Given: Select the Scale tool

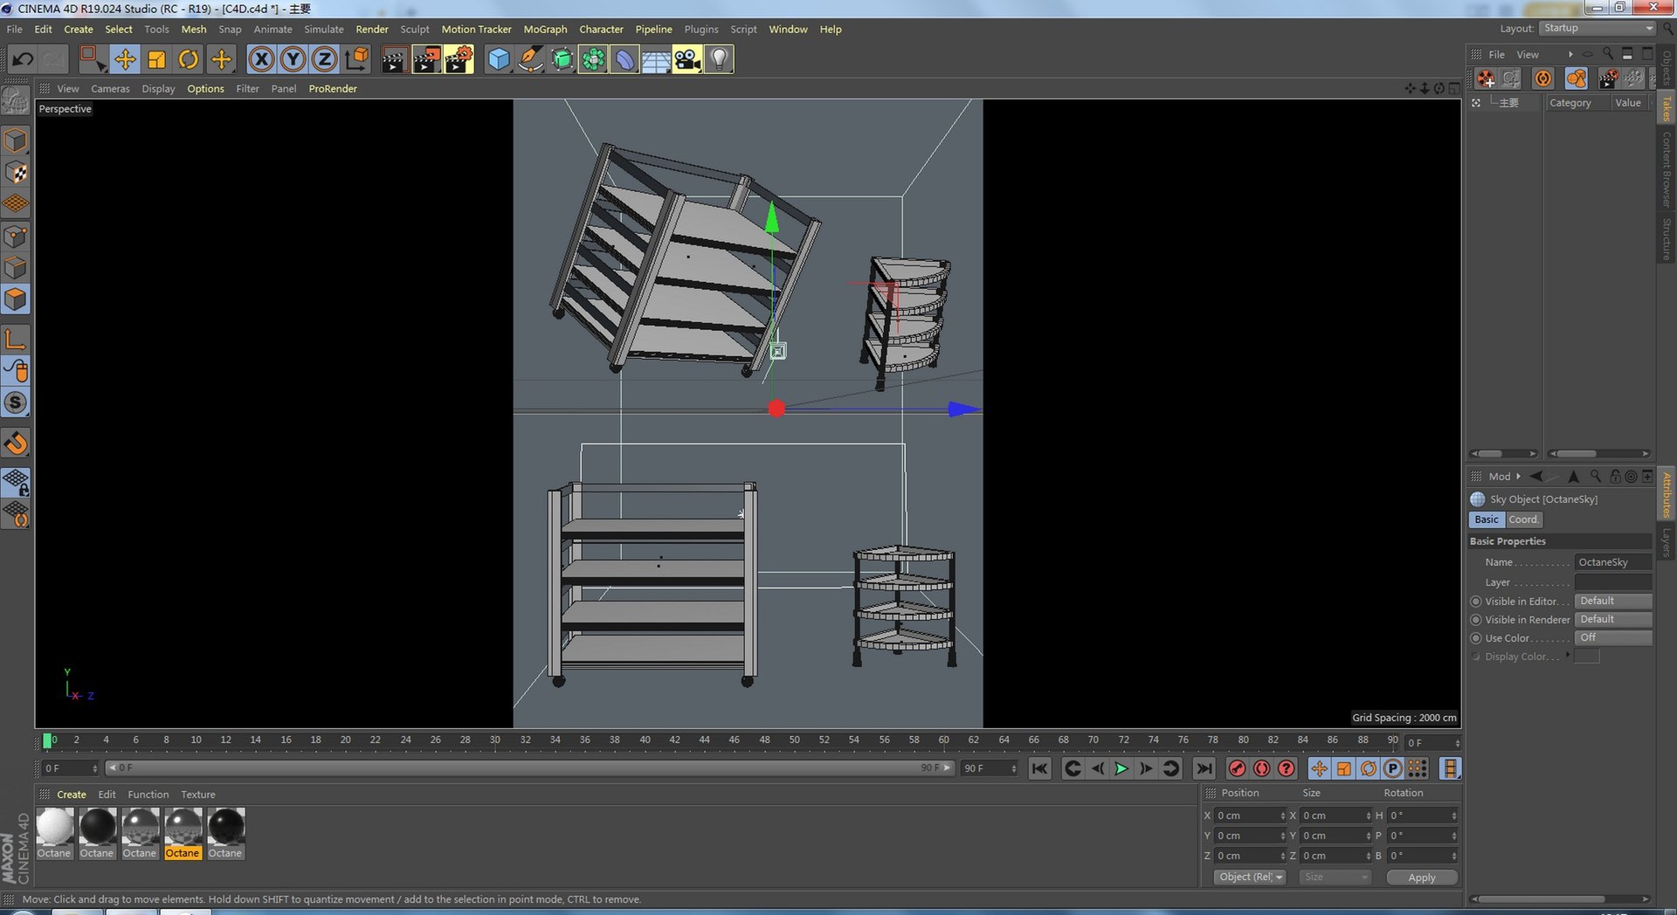Looking at the screenshot, I should pos(157,59).
